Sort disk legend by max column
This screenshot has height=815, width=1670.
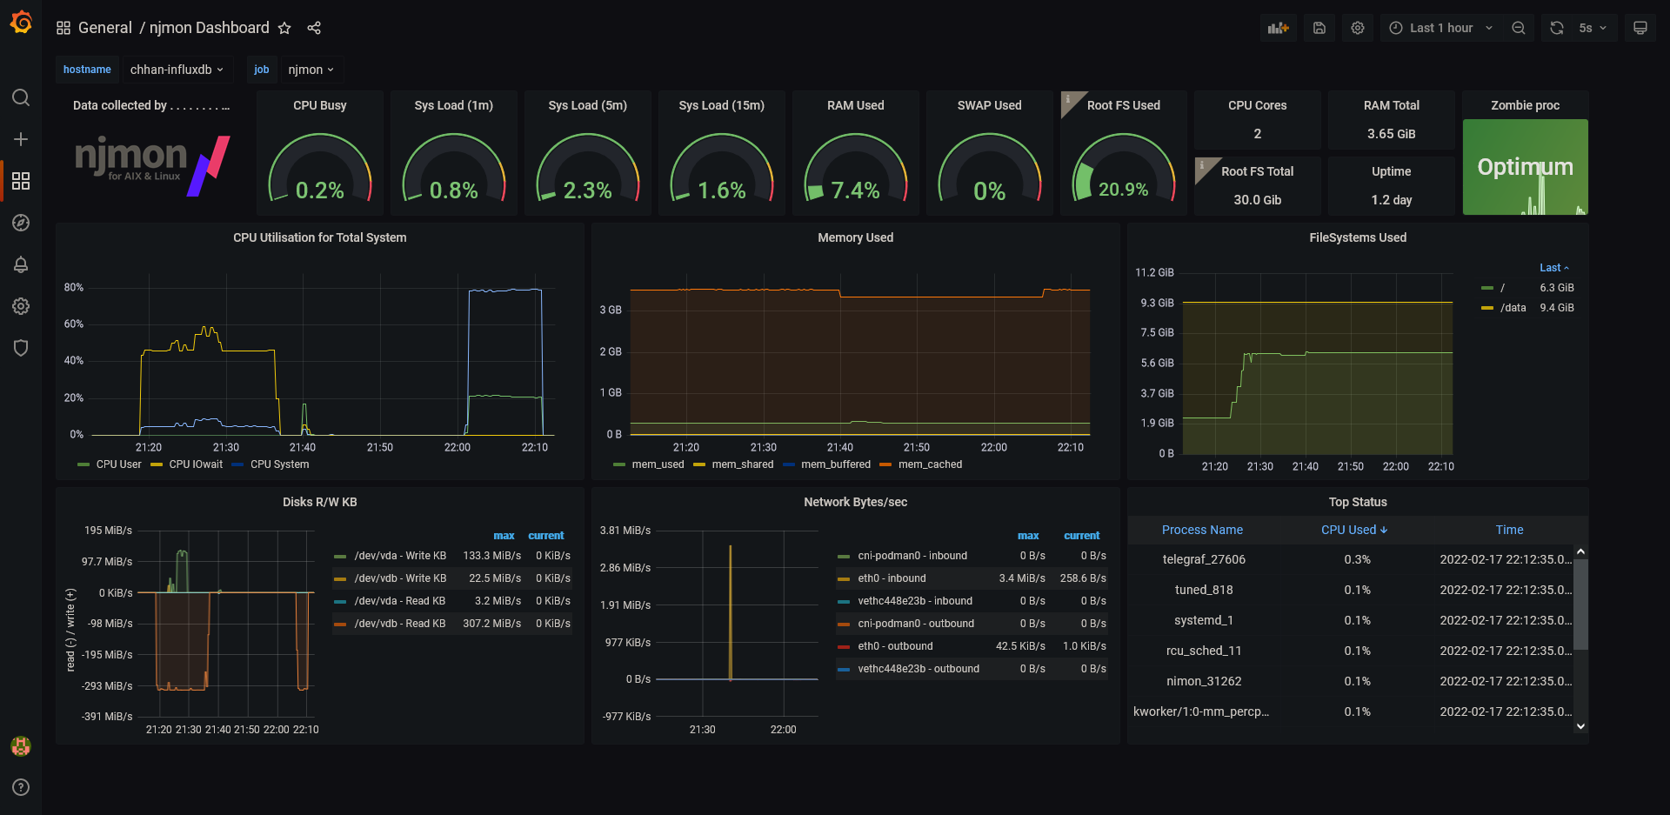pyautogui.click(x=504, y=536)
